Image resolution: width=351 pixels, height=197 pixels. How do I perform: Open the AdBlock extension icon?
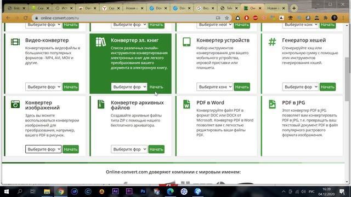pos(255,18)
